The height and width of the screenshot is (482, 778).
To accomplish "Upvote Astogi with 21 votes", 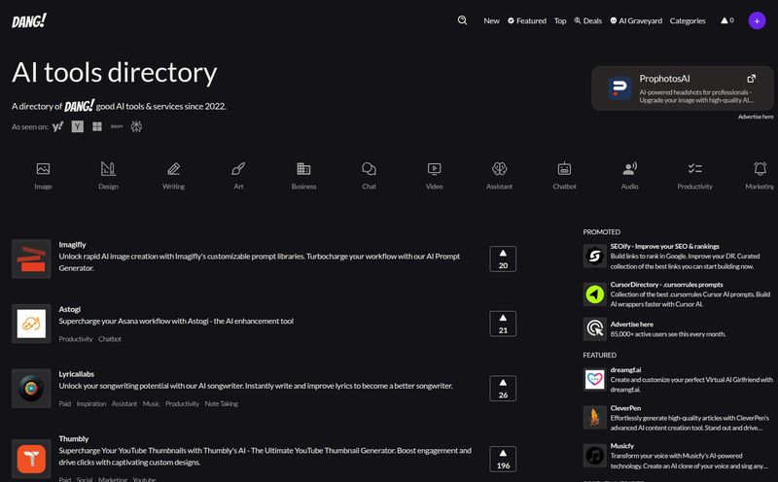I will (x=503, y=324).
